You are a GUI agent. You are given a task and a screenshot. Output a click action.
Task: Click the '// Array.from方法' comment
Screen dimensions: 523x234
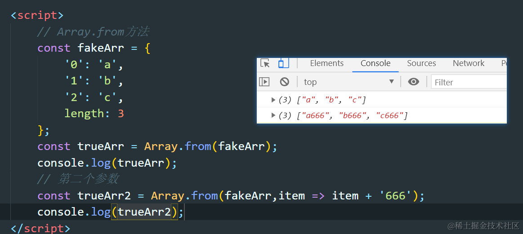[x=94, y=32]
